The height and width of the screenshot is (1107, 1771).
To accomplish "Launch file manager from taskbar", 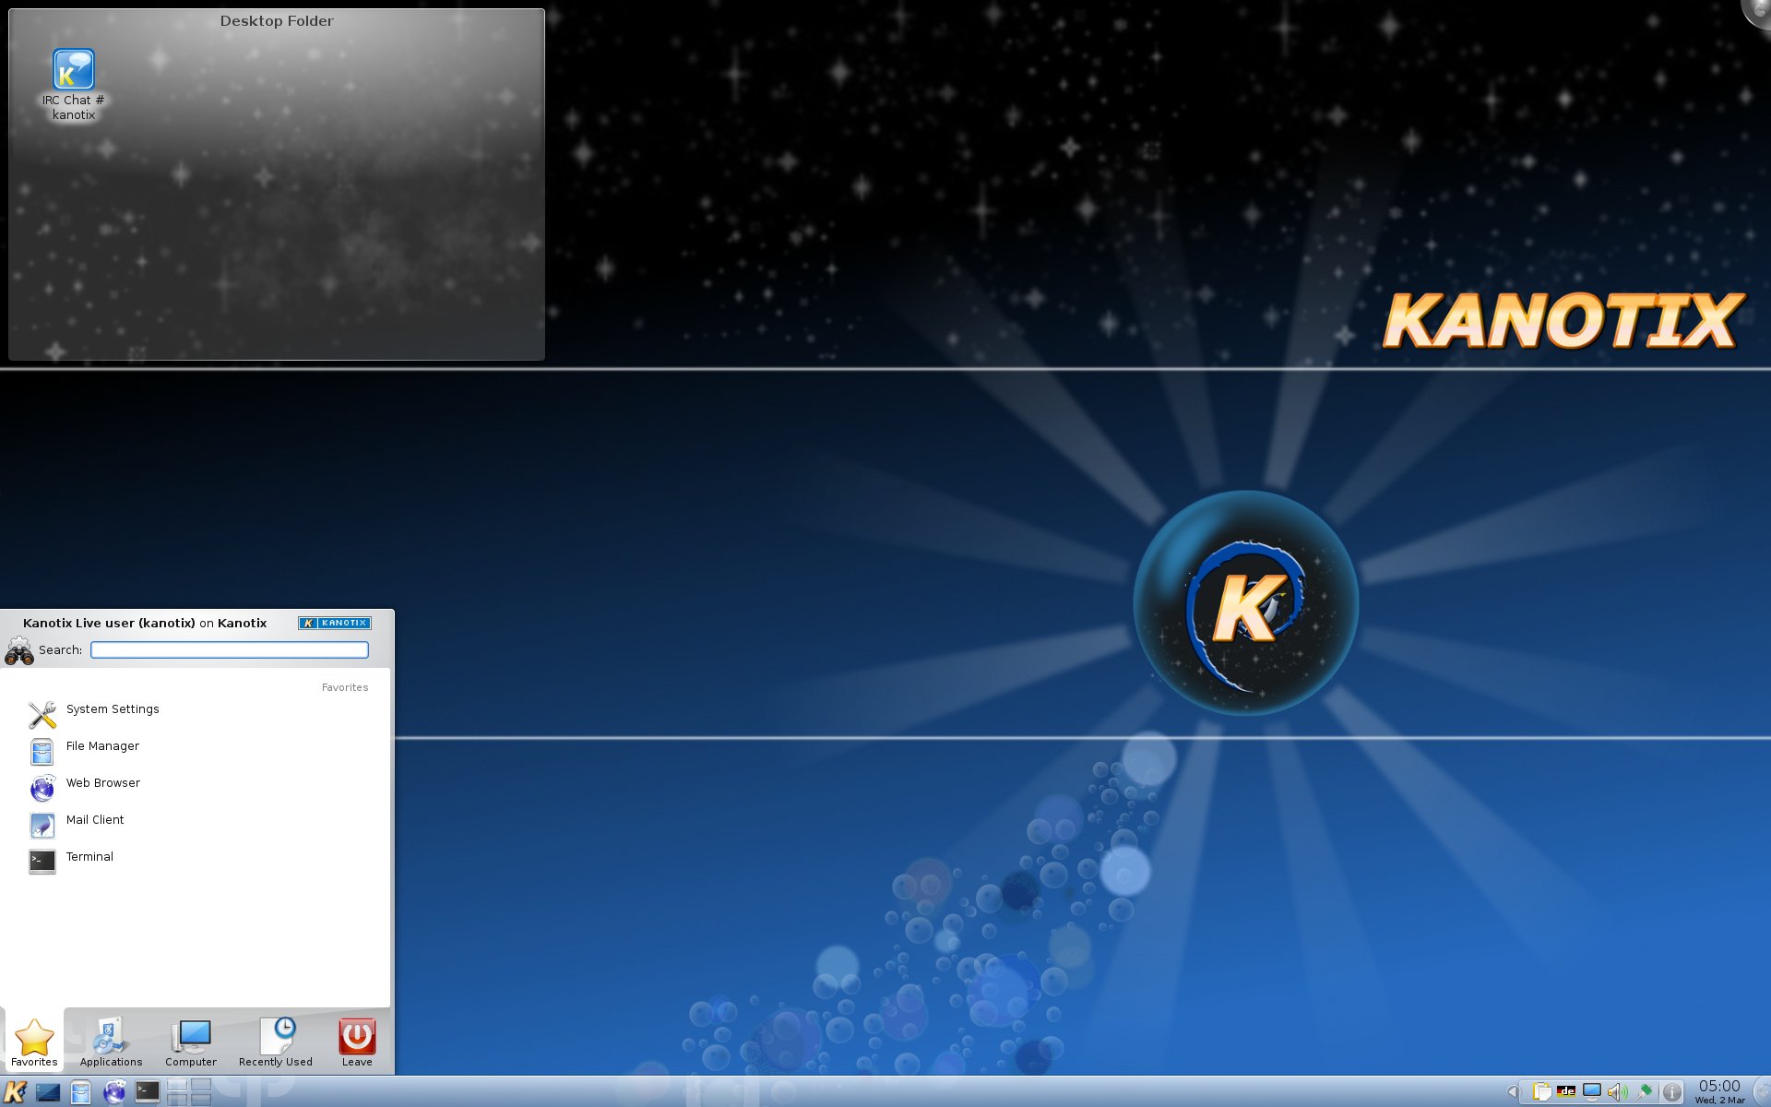I will click(81, 1092).
